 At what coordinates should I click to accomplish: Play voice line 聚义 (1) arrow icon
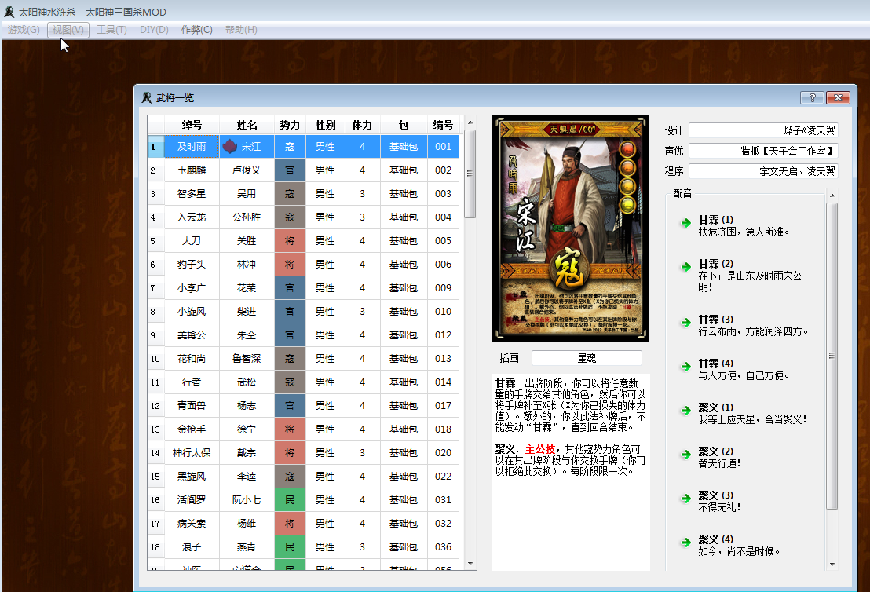(x=685, y=411)
